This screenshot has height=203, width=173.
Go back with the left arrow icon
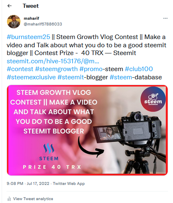pyautogui.click(x=9, y=6)
